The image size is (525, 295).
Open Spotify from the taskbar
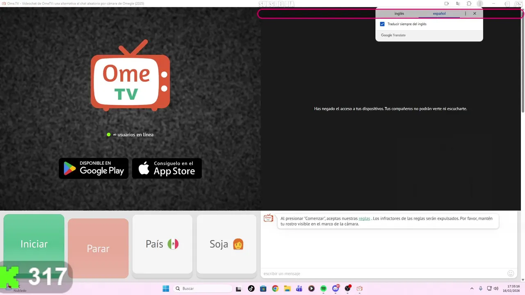coord(323,288)
